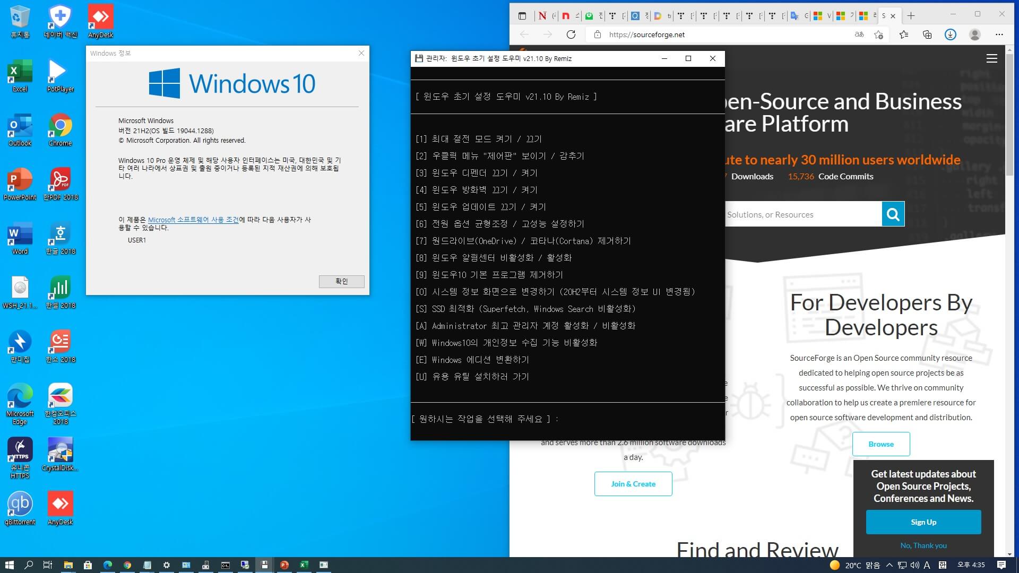Launch 유니콘 HTTPS from the desktop
The height and width of the screenshot is (573, 1019).
click(x=20, y=457)
